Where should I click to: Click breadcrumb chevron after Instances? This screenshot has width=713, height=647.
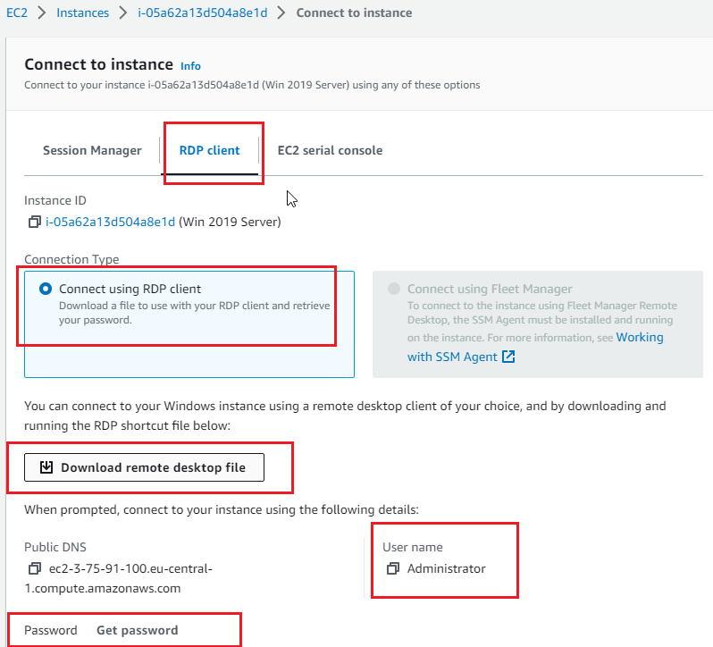click(123, 13)
